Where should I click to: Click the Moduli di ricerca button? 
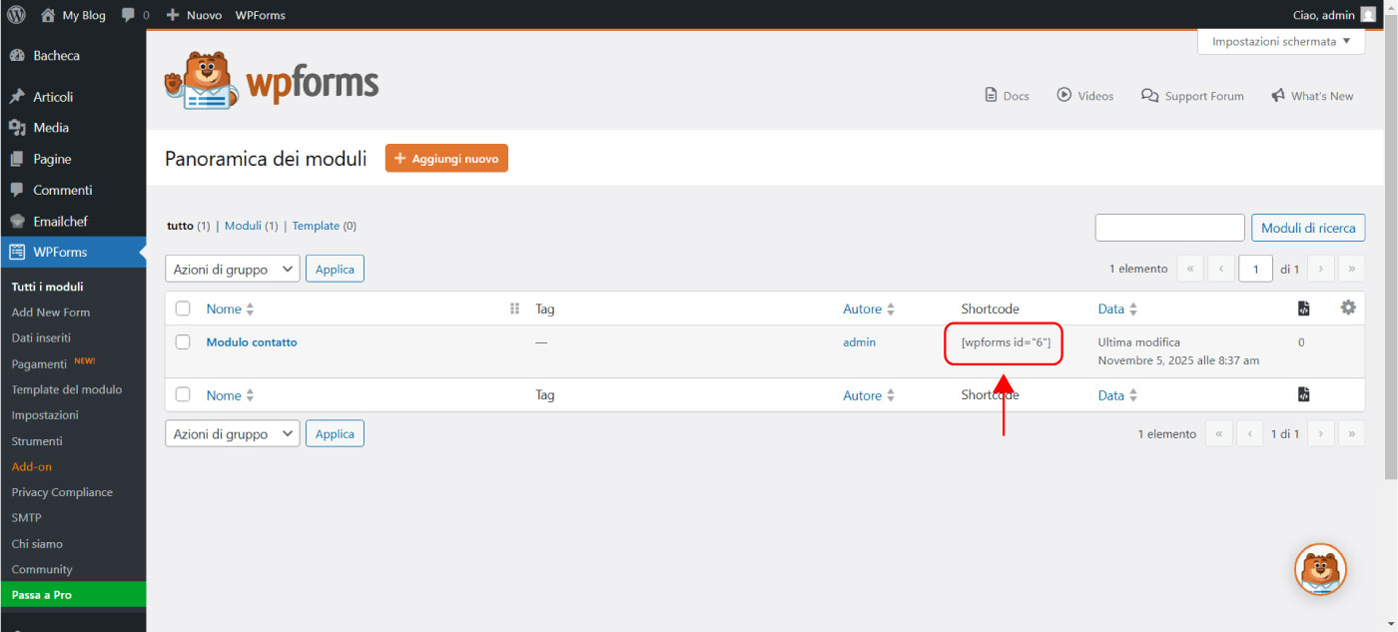pos(1307,228)
